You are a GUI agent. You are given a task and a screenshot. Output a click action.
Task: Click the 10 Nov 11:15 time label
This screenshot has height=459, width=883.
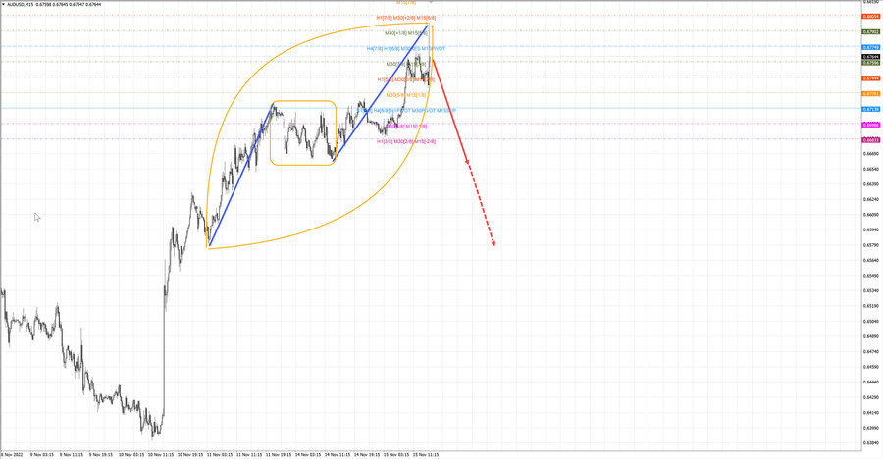[161, 454]
